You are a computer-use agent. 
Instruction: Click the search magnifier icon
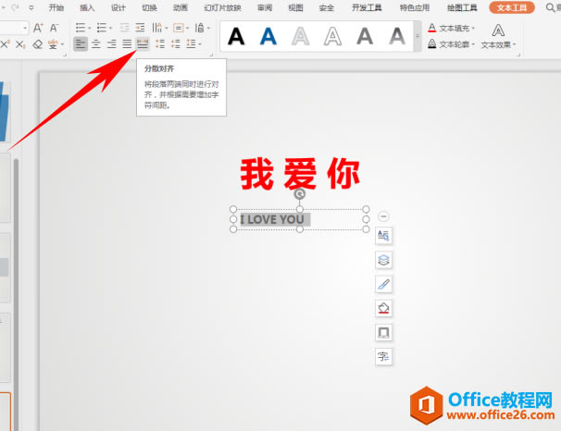coord(550,7)
